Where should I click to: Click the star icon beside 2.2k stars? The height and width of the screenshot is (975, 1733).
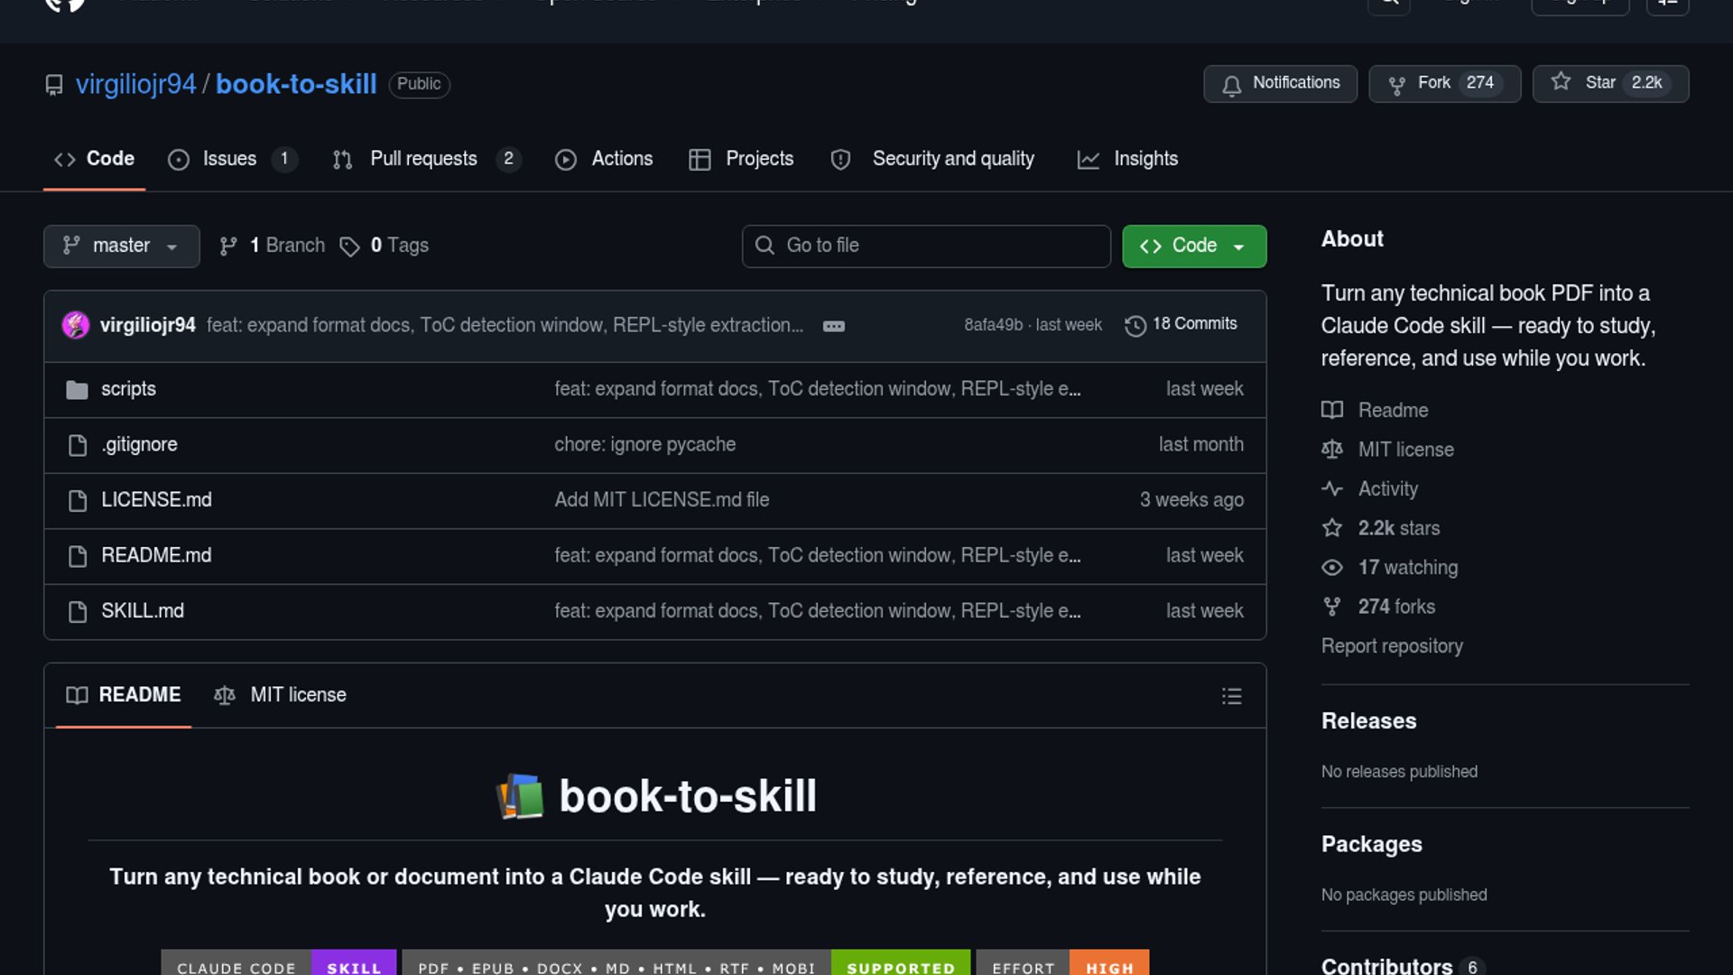point(1332,528)
